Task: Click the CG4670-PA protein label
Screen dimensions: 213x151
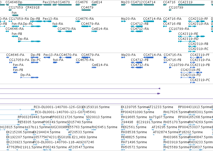Action: [x=68, y=55]
